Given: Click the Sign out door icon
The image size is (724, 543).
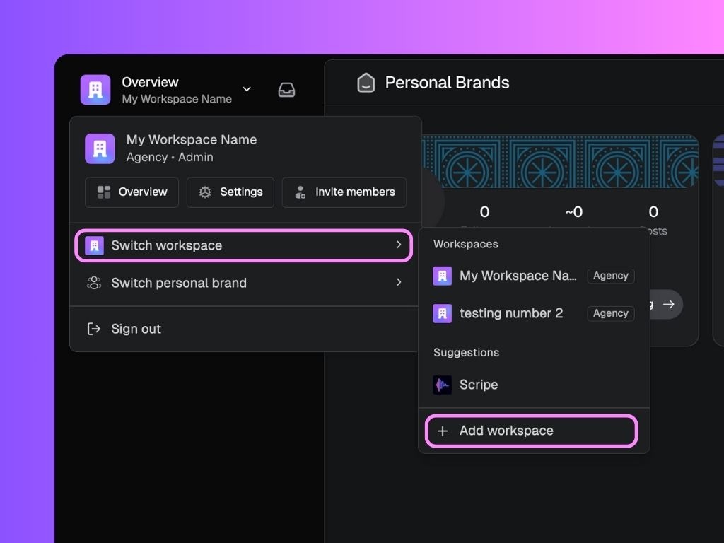Looking at the screenshot, I should 94,329.
